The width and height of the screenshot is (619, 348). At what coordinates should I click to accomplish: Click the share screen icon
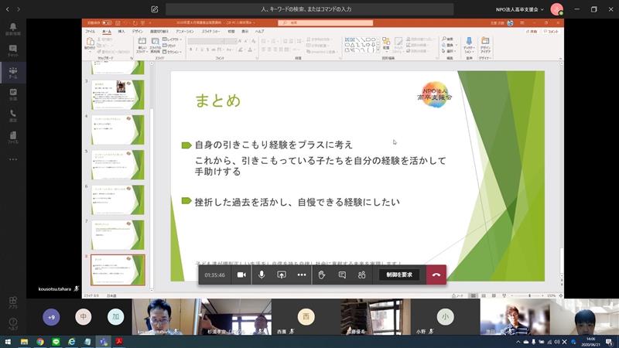tap(282, 275)
